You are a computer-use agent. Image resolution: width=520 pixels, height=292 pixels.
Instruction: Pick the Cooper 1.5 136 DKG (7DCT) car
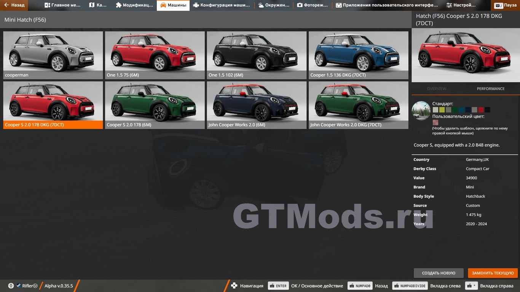tap(359, 55)
